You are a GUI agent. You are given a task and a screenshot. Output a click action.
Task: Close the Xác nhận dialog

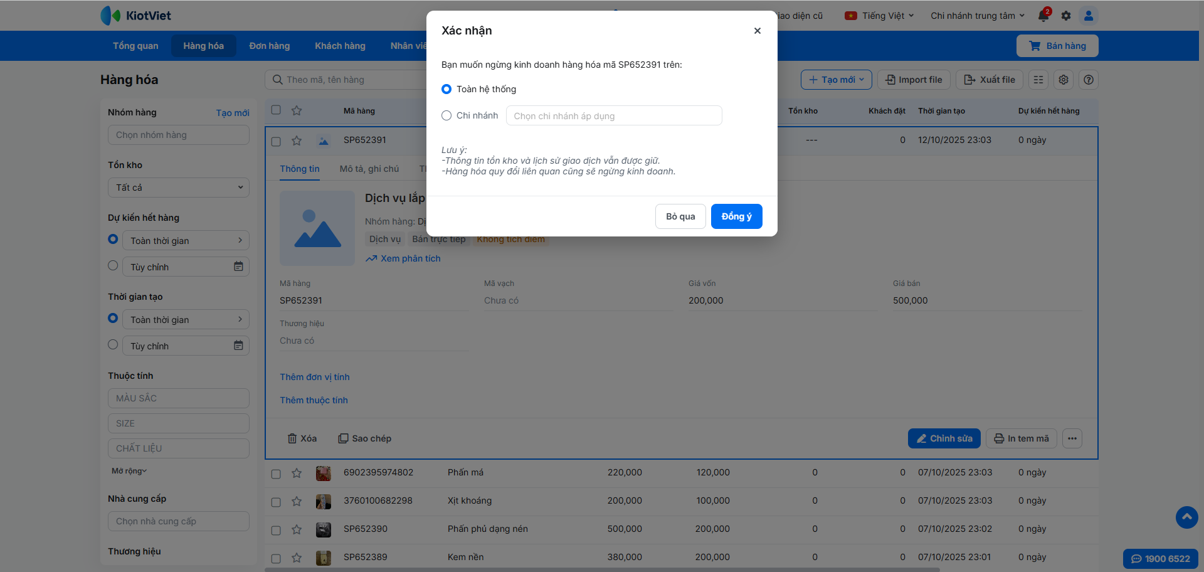pyautogui.click(x=758, y=31)
